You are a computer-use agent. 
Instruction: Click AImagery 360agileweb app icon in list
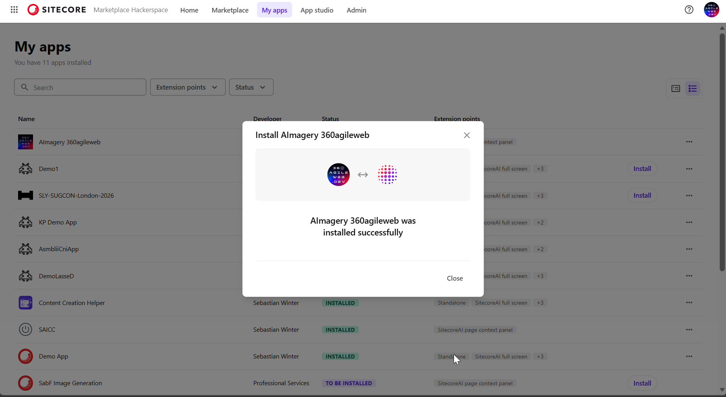click(x=26, y=142)
